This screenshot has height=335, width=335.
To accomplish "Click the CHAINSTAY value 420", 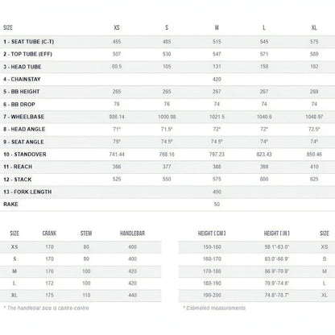I will click(217, 79).
